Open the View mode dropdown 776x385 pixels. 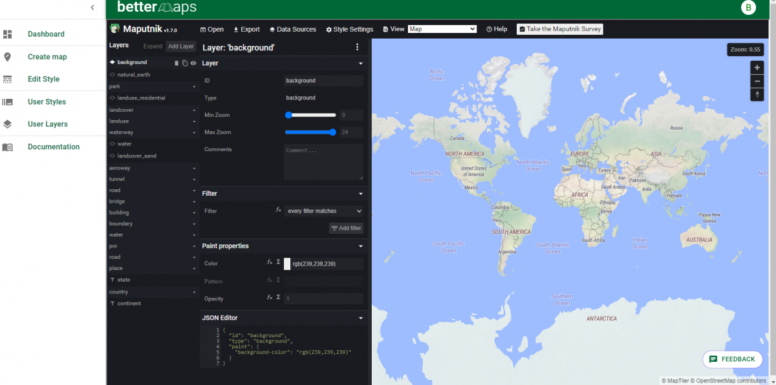click(x=442, y=29)
